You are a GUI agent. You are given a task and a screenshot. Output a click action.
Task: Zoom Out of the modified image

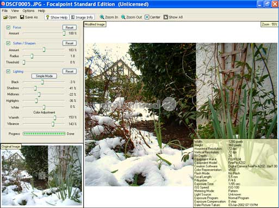[x=132, y=17]
